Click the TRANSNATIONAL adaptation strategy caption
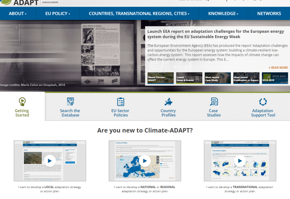Image resolution: width=290 pixels, height=199 pixels. coord(240,189)
